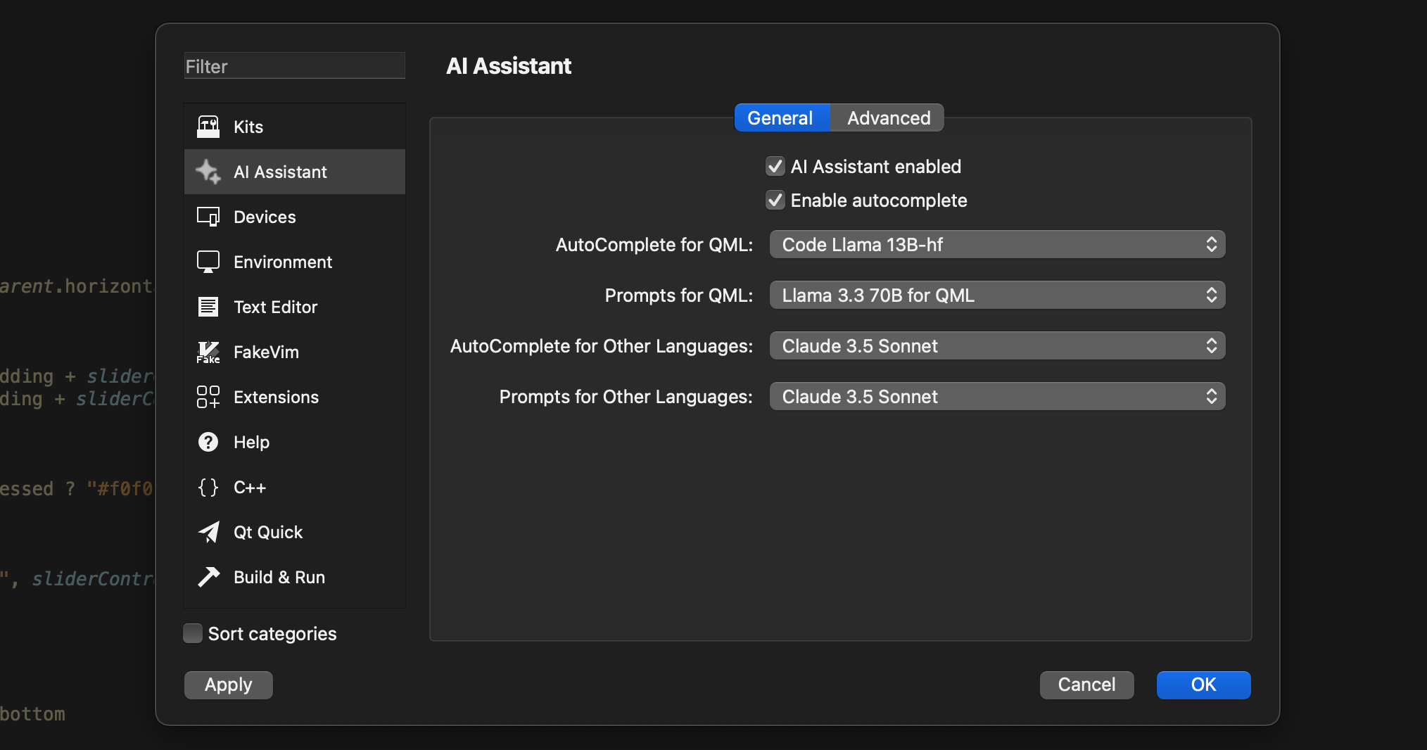Image resolution: width=1427 pixels, height=750 pixels.
Task: Open the AutoComplete for QML dropdown
Action: pos(996,244)
